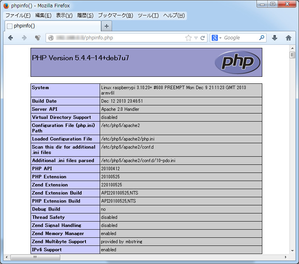
Task: Click the globe site identity icon
Action: [51, 38]
